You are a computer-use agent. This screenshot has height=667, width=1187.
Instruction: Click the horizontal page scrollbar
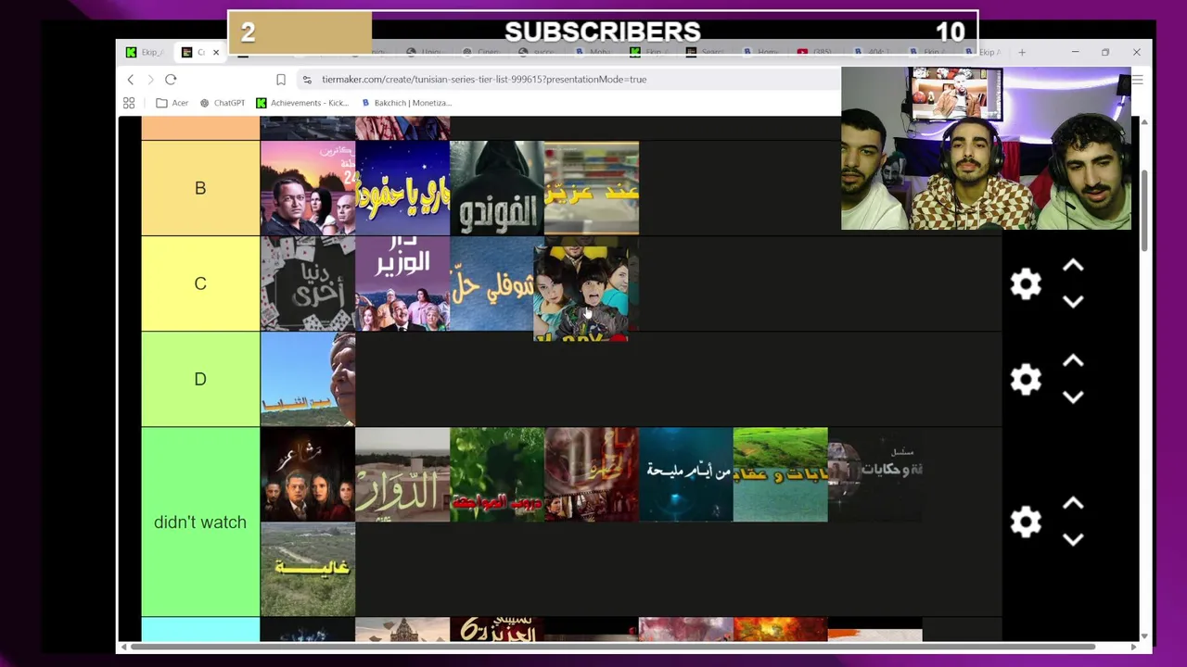[612, 647]
